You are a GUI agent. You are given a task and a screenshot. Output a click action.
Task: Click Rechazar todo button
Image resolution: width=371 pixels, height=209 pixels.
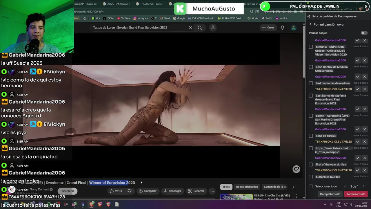point(356,194)
